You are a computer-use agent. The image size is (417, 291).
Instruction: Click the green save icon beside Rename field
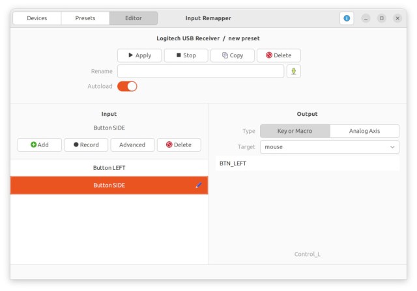[x=294, y=71]
